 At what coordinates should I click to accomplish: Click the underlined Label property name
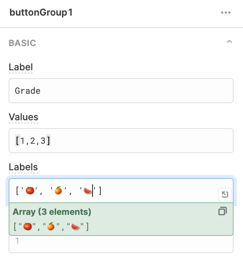pyautogui.click(x=21, y=67)
